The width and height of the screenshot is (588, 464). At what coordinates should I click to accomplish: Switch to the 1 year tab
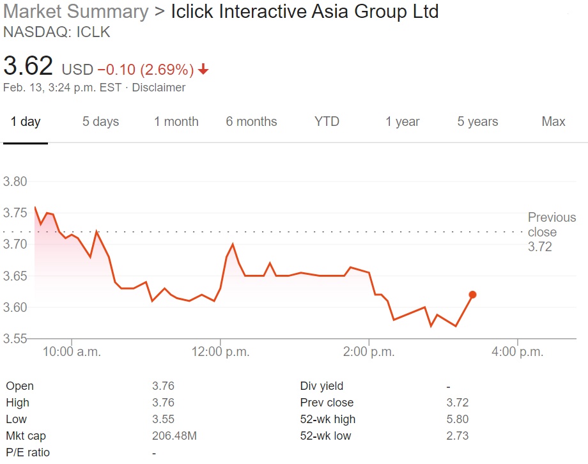(403, 122)
